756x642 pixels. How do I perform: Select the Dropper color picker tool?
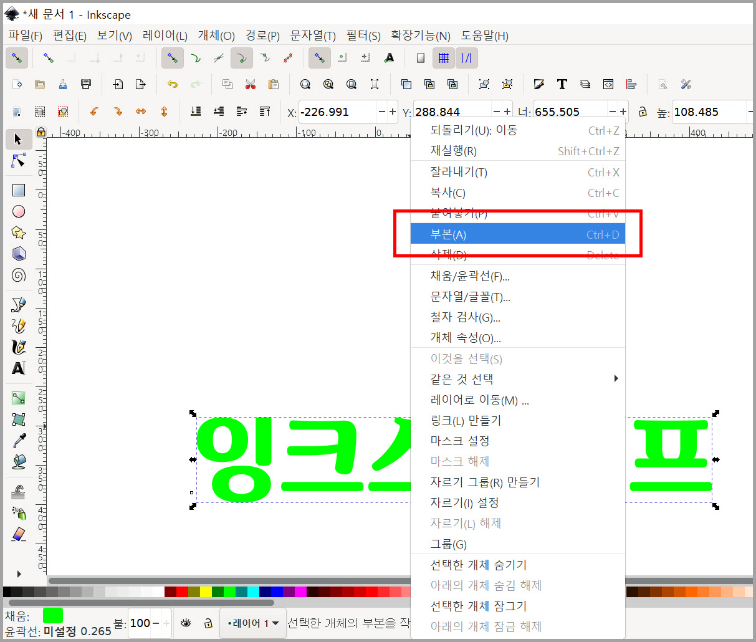[x=19, y=440]
